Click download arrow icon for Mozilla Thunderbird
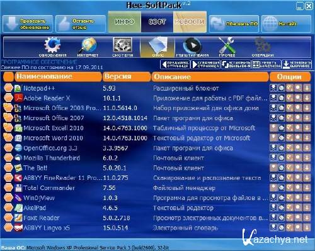 point(307,158)
